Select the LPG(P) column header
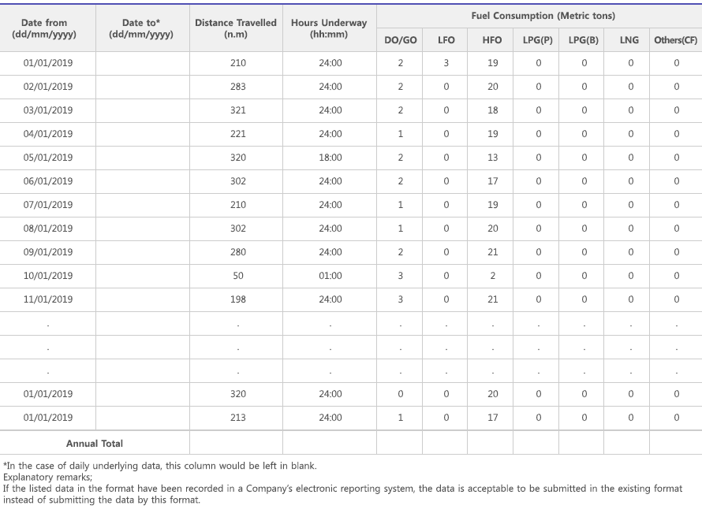This screenshot has width=702, height=513. click(537, 40)
